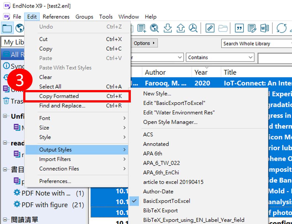Choose Select All from Edit menu
The image size is (292, 224).
[77, 87]
